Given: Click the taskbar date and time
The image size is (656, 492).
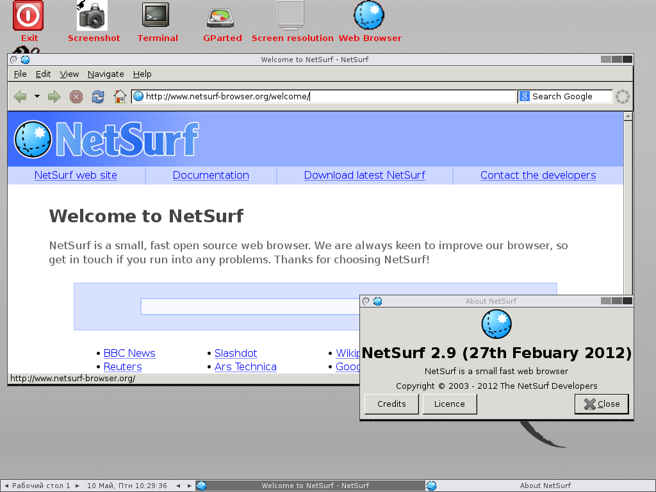Looking at the screenshot, I should 127,486.
